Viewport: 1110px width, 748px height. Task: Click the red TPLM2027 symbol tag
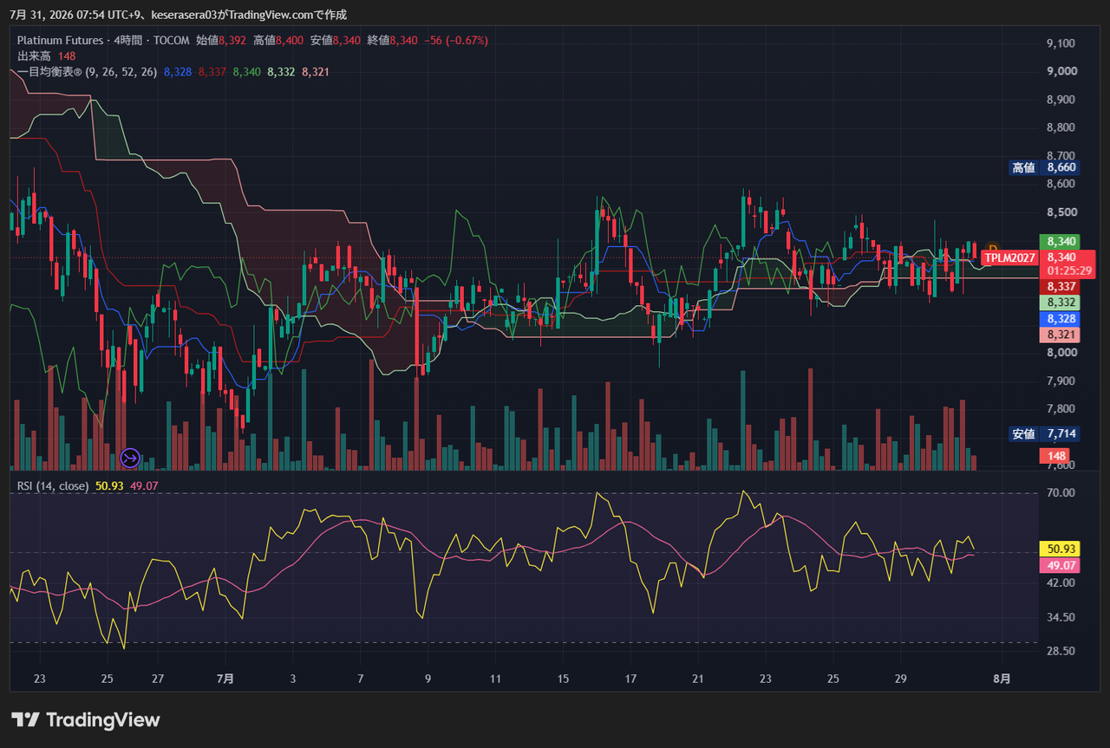click(1010, 257)
